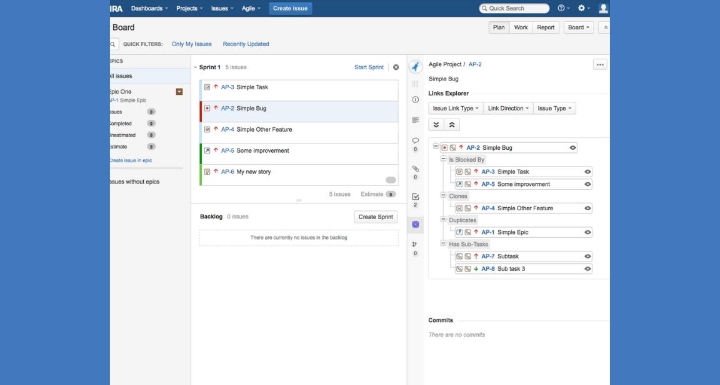Toggle the eye icon for AP-1 Simple Epic
This screenshot has width=720, height=385.
(587, 233)
